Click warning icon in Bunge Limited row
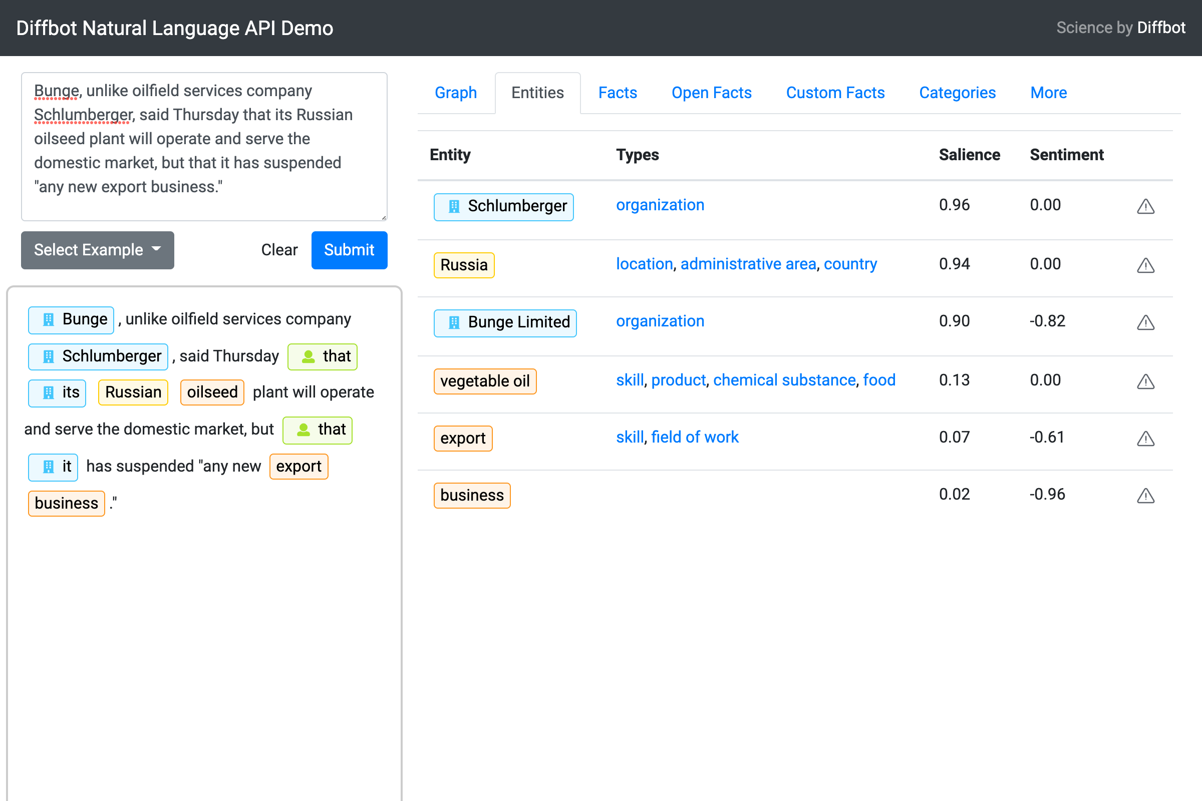The image size is (1202, 801). click(1145, 322)
